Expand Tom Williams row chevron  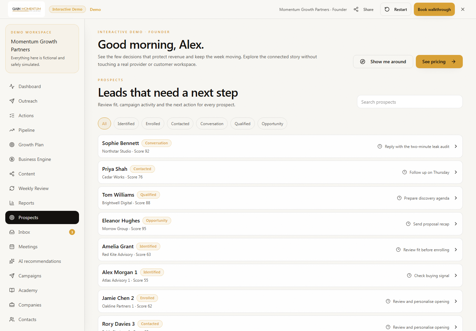point(456,198)
